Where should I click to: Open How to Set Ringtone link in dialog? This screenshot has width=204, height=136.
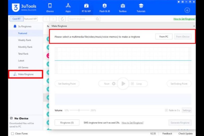[133, 123]
